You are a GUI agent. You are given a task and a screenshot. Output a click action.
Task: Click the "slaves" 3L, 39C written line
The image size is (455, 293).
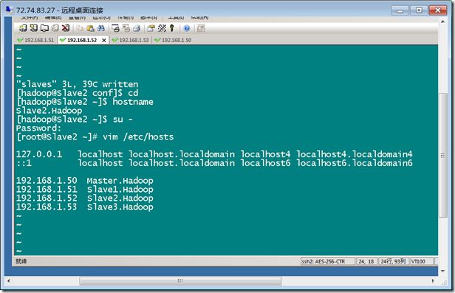pyautogui.click(x=77, y=84)
